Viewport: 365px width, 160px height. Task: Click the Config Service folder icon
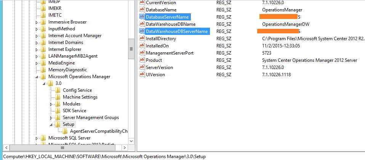[x=58, y=90]
